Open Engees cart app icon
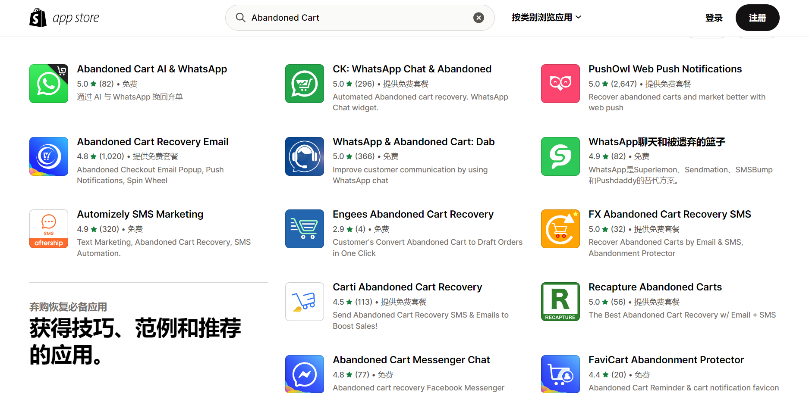Screen dimensions: 809x393 pos(305,229)
